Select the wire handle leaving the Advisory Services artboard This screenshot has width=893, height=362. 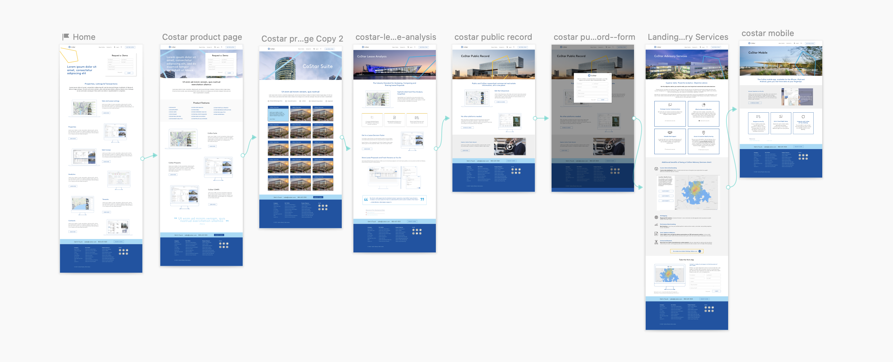pyautogui.click(x=728, y=187)
